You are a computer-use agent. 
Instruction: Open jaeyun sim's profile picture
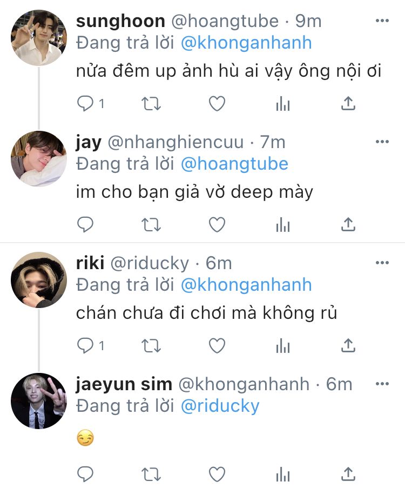38,401
